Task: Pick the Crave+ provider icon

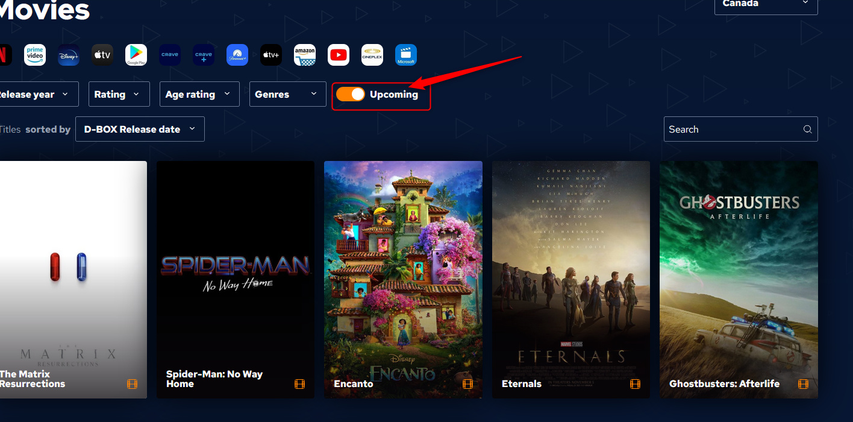Action: tap(204, 55)
